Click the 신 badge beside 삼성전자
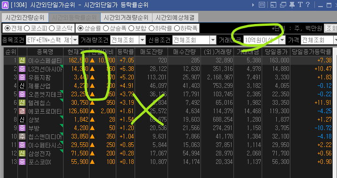The height and width of the screenshot is (178, 337). coord(22,153)
